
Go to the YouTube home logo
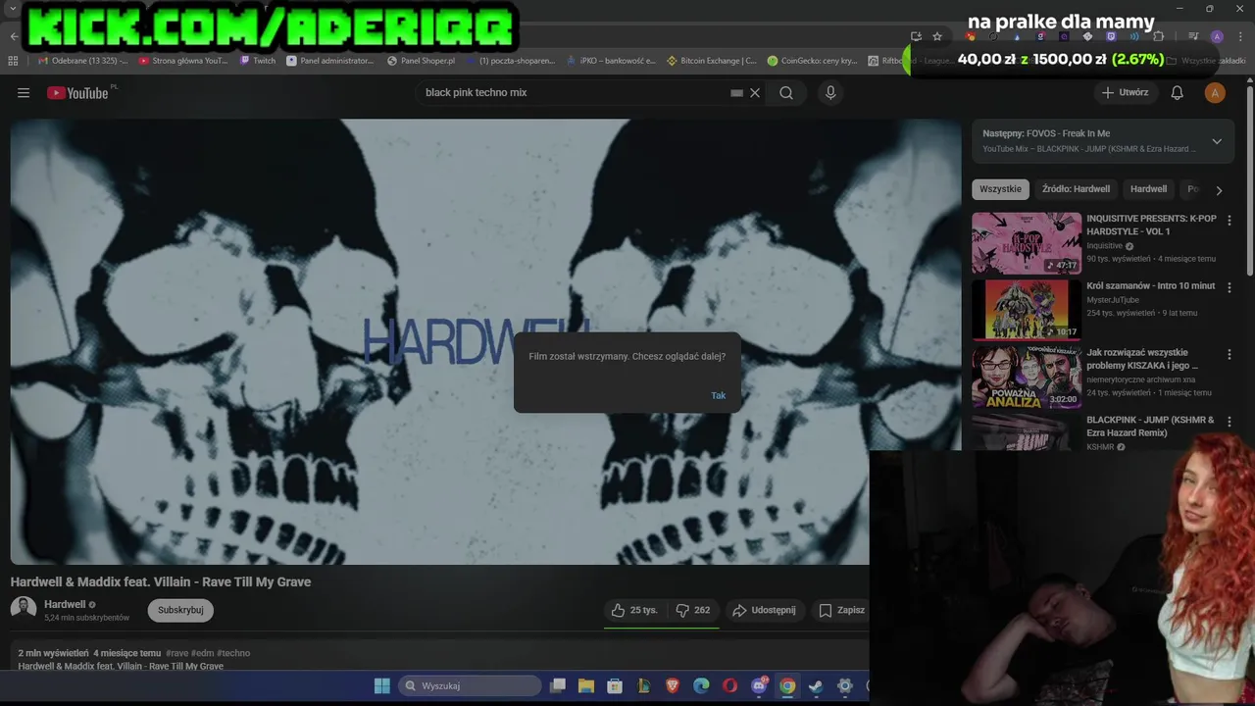[77, 93]
